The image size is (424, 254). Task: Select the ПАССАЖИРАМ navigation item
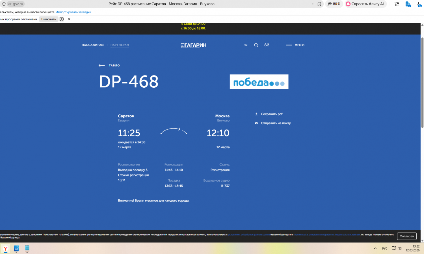click(93, 45)
